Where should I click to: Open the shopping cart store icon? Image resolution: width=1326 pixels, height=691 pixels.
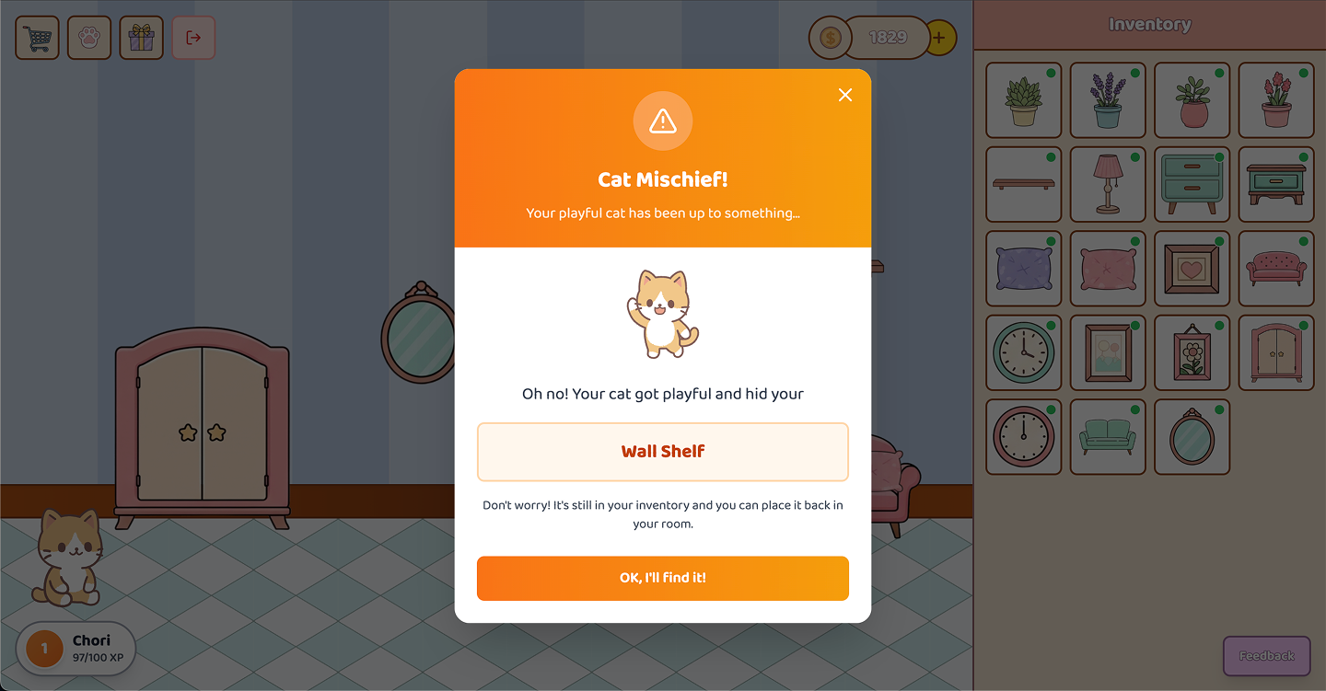coord(37,38)
